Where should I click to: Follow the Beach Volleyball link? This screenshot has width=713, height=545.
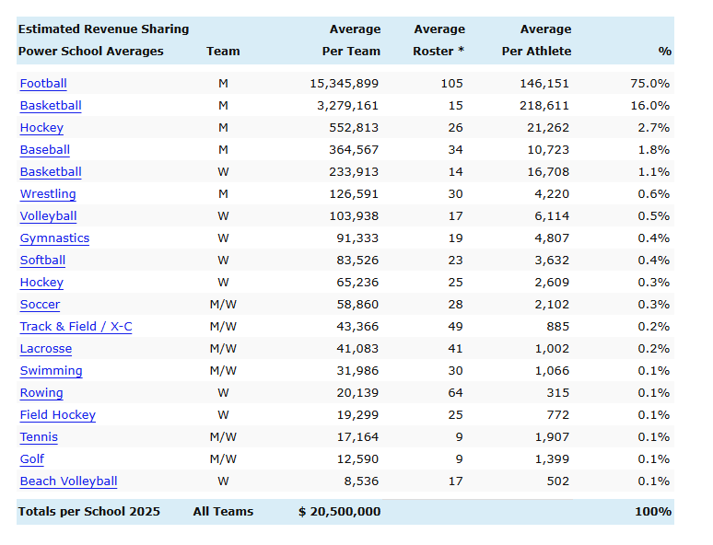[x=69, y=481]
